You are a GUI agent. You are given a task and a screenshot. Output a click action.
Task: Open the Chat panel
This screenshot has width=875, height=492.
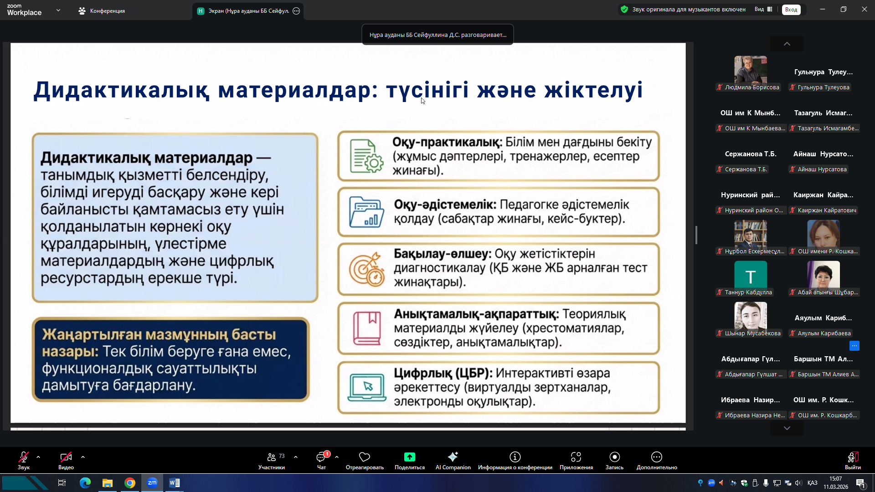(x=321, y=460)
